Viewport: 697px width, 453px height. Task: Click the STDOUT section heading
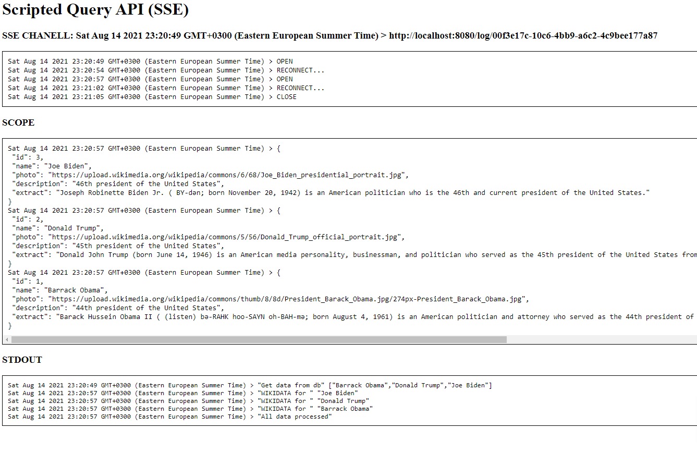pyautogui.click(x=22, y=360)
